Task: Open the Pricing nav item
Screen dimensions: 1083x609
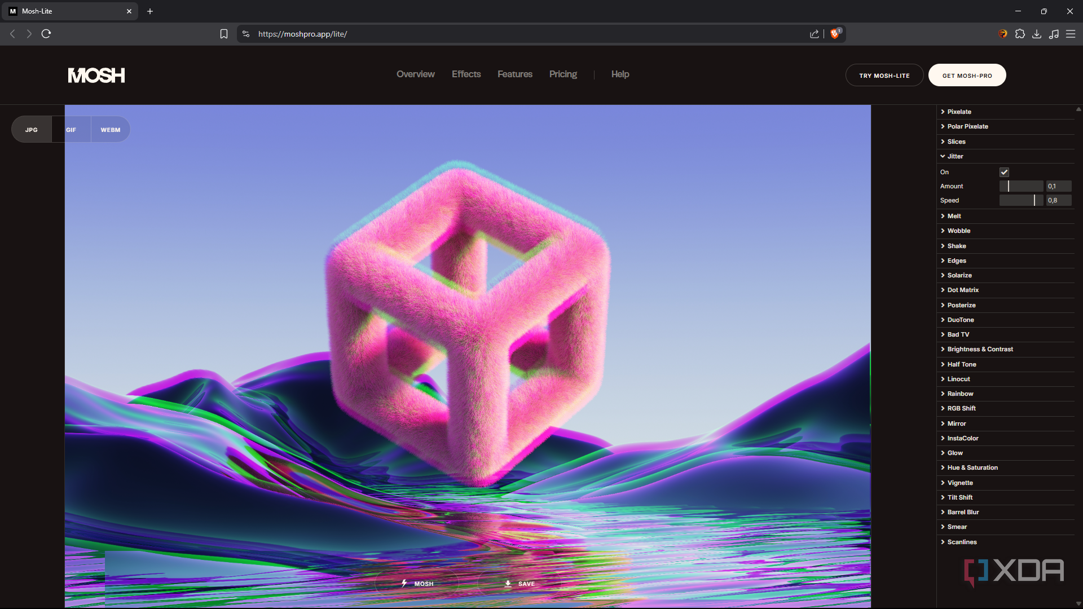Action: 563,74
